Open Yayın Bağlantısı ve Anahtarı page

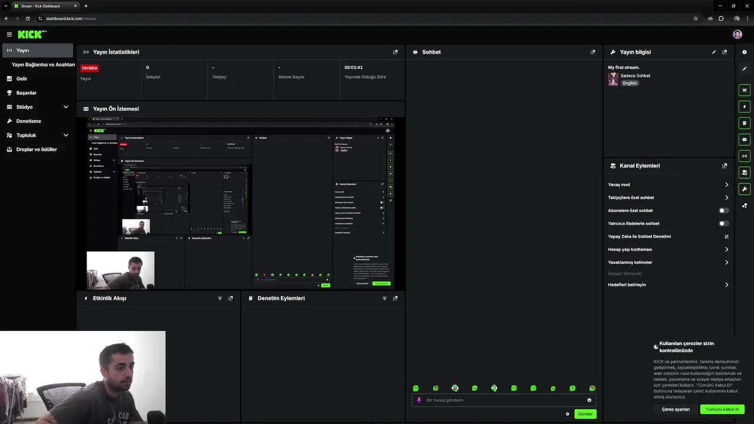43,64
